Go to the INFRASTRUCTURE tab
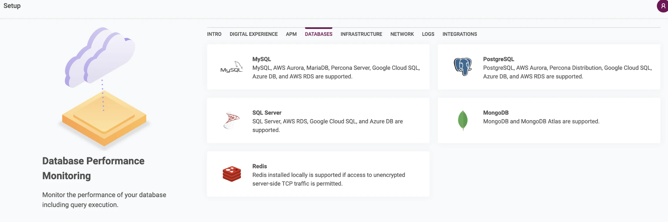This screenshot has height=222, width=668. point(361,34)
